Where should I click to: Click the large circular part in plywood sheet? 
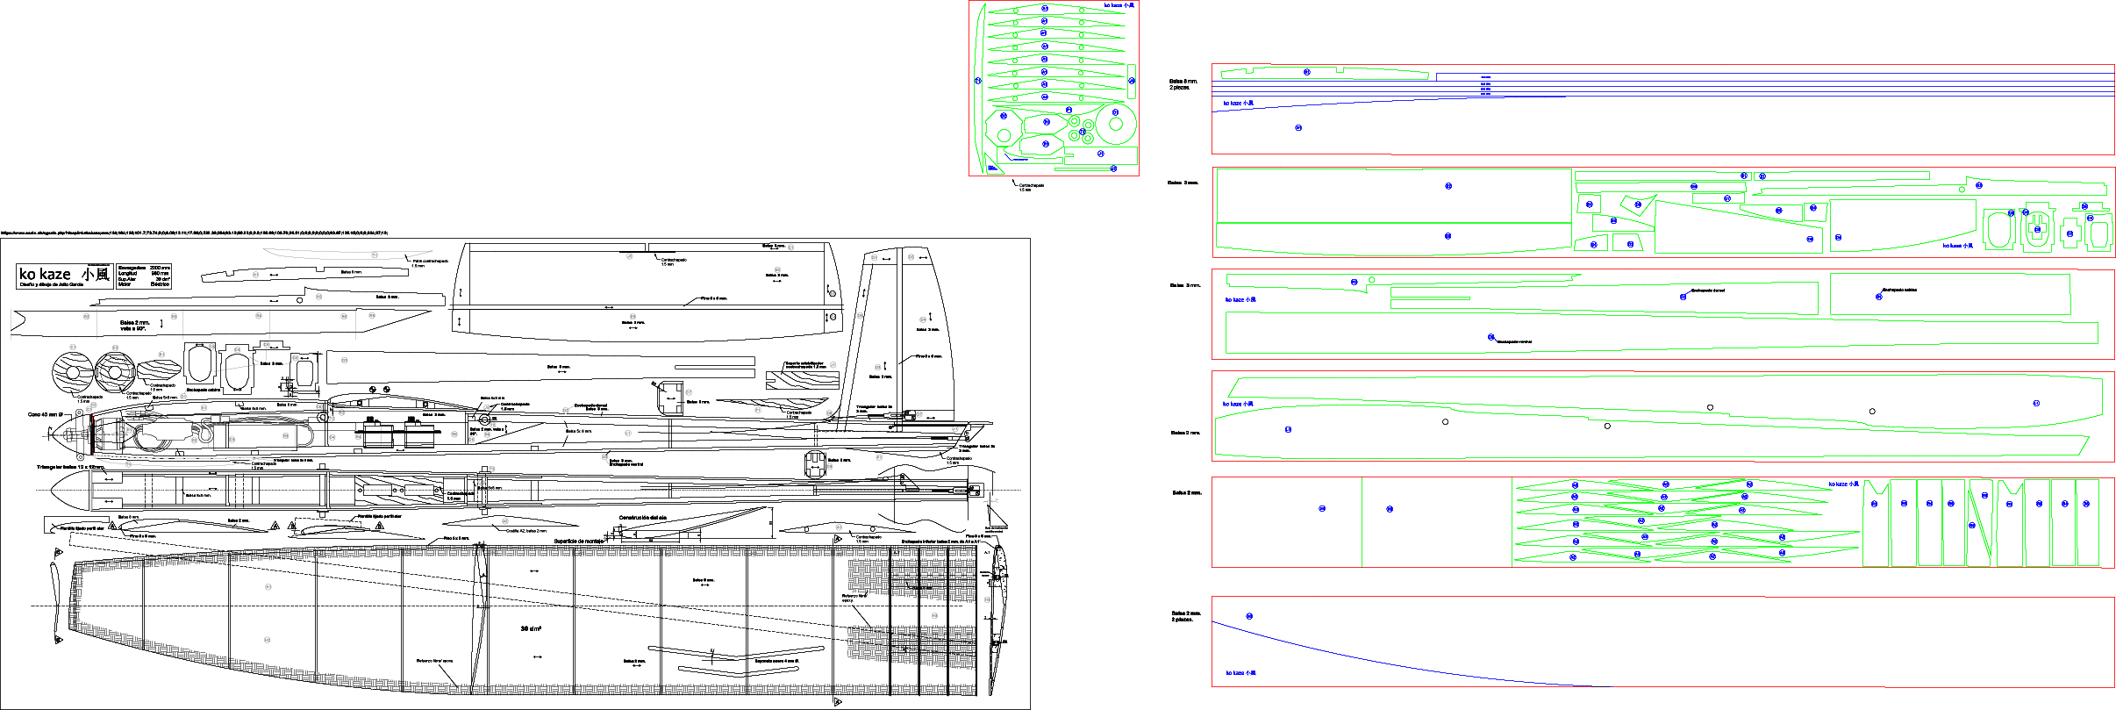(x=1115, y=124)
